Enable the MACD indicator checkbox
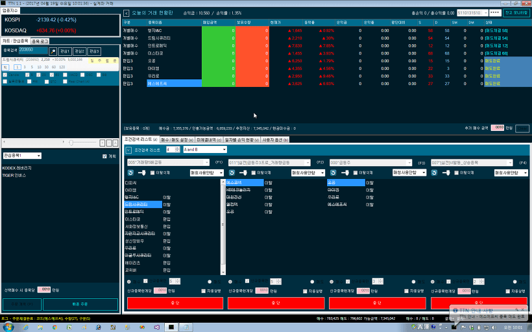 pos(65,75)
